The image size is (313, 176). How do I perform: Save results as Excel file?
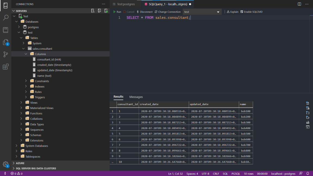click(x=308, y=108)
